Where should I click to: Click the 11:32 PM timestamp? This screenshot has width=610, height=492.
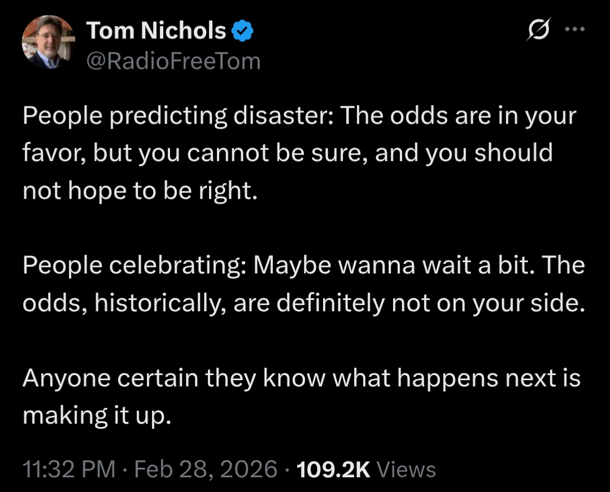click(x=69, y=469)
